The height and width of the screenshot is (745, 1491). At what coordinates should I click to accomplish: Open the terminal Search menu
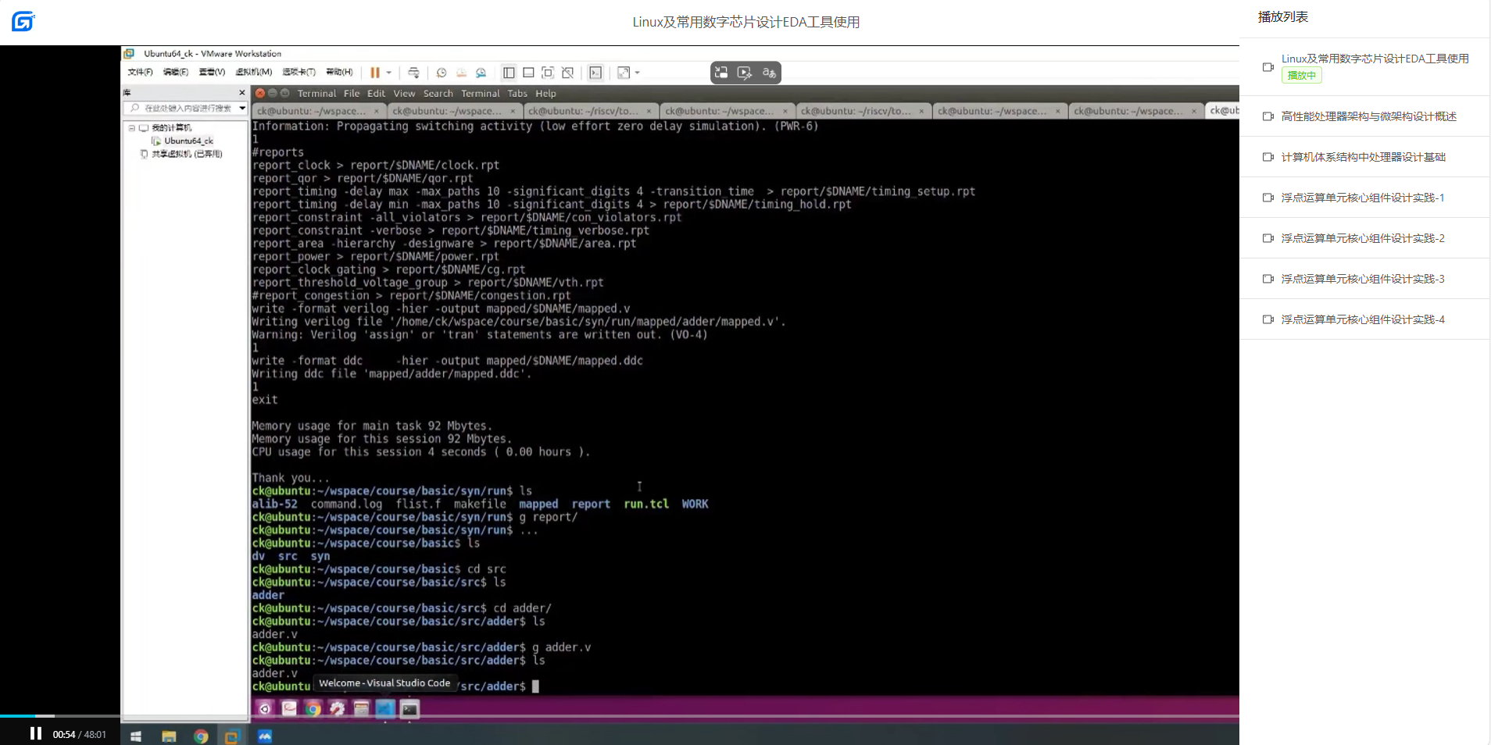click(x=438, y=93)
